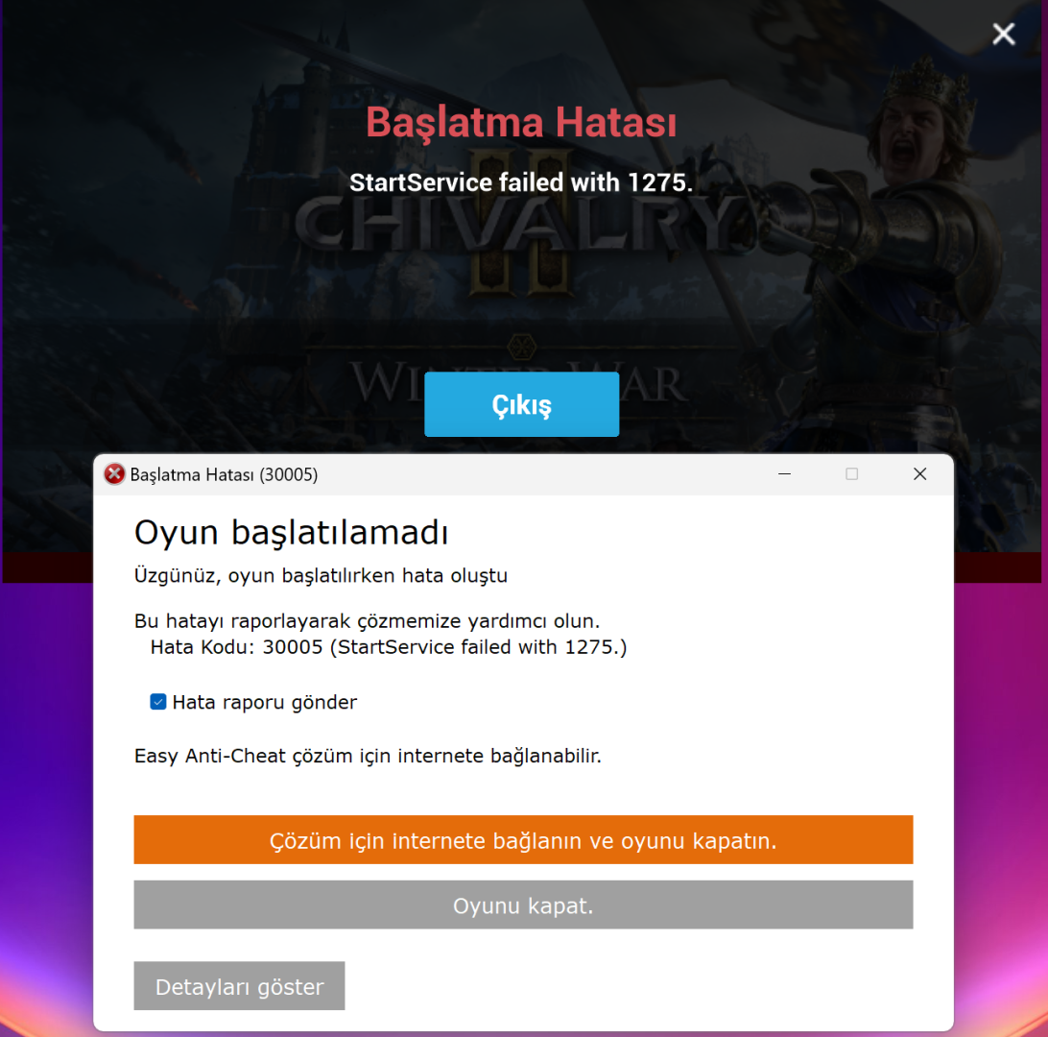Minimize the Başlatma Hatası (30005) dialog
This screenshot has height=1037, width=1048.
[785, 474]
